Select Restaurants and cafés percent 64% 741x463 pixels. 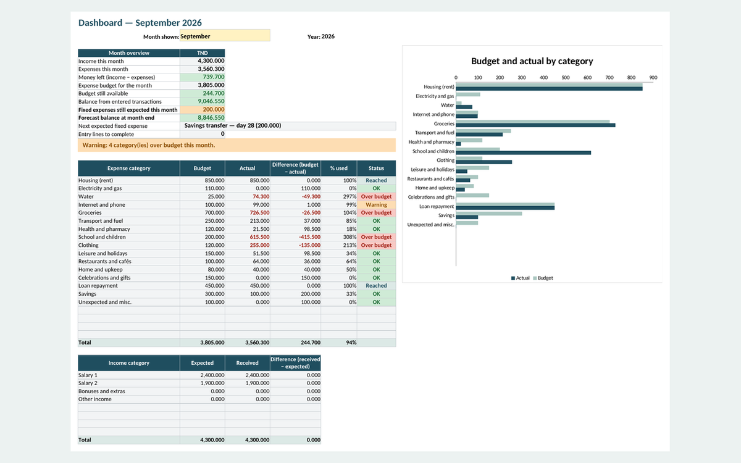pos(339,261)
